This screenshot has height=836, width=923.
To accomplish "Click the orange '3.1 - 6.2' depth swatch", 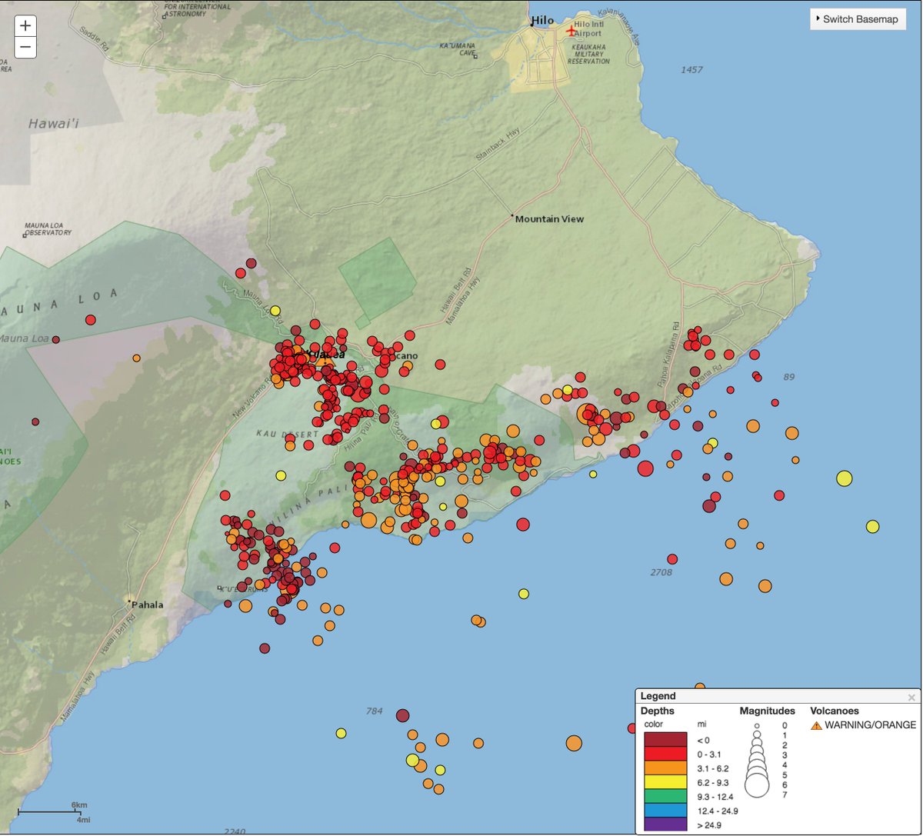I will point(665,768).
